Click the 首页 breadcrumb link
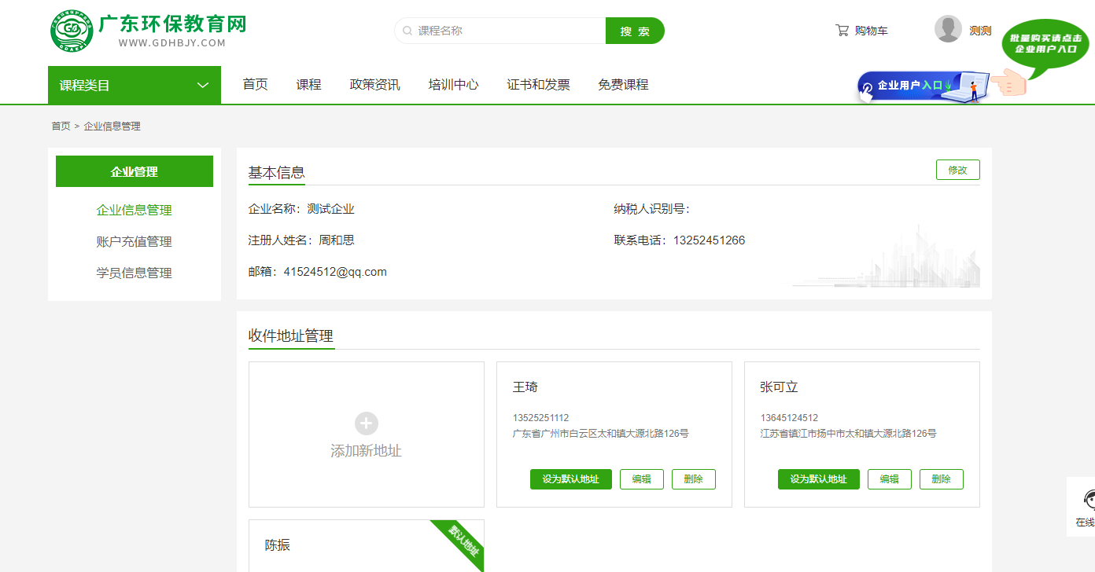 [x=61, y=126]
